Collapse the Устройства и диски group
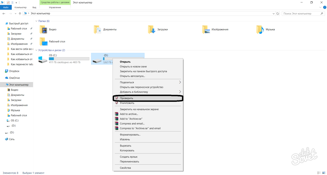Viewport: 327px width, 175px height. click(37, 50)
